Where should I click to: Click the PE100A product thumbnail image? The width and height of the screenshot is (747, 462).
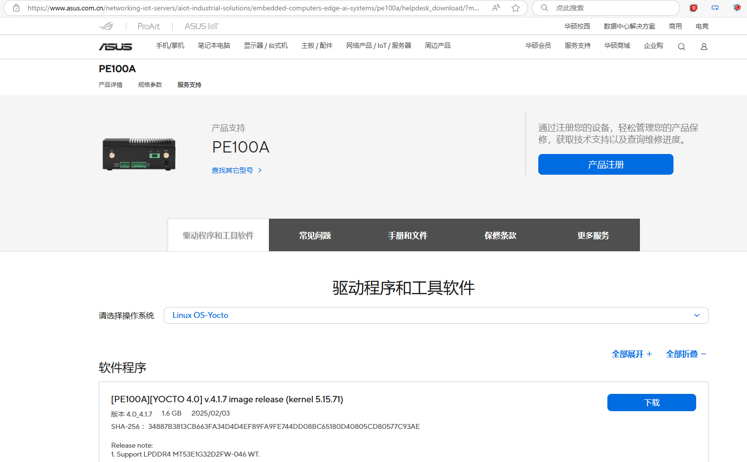tap(139, 154)
